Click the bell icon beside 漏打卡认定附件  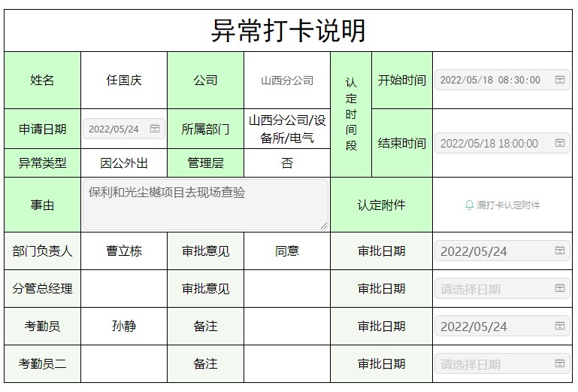tap(469, 205)
